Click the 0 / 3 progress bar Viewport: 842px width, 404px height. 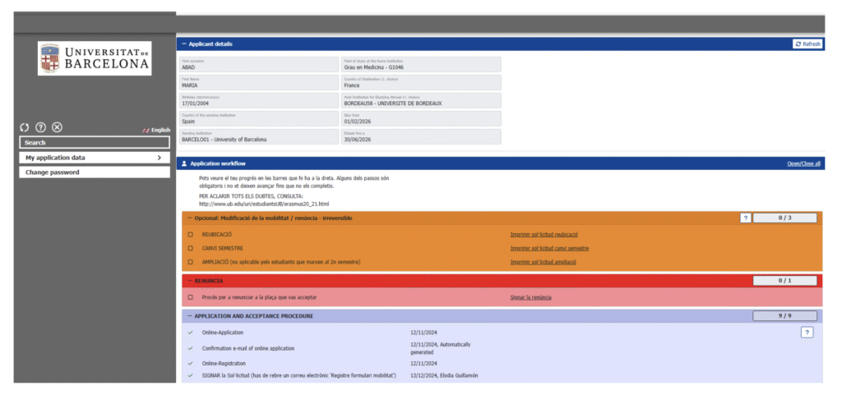coord(785,218)
